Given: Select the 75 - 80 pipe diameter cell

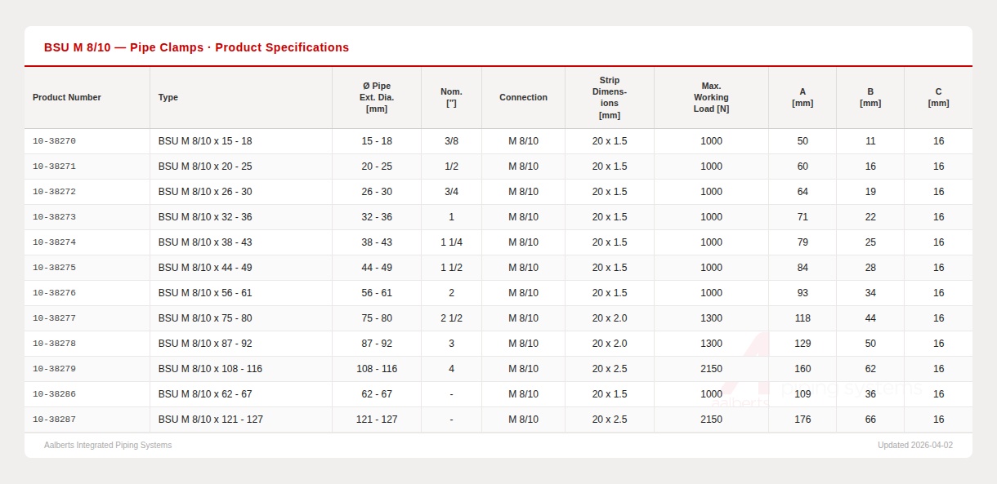Looking at the screenshot, I should 377,318.
